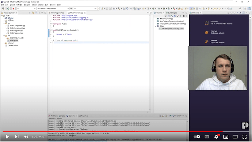Click the New file toolbar icon
This screenshot has width=252, height=142.
click(x=102, y=8)
